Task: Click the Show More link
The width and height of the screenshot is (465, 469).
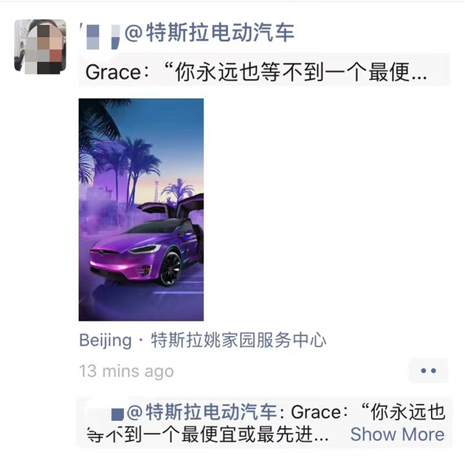Action: (397, 434)
